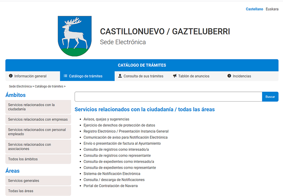The height and width of the screenshot is (196, 283).
Task: Click the Catálogo de trámites list icon
Action: pyautogui.click(x=65, y=76)
